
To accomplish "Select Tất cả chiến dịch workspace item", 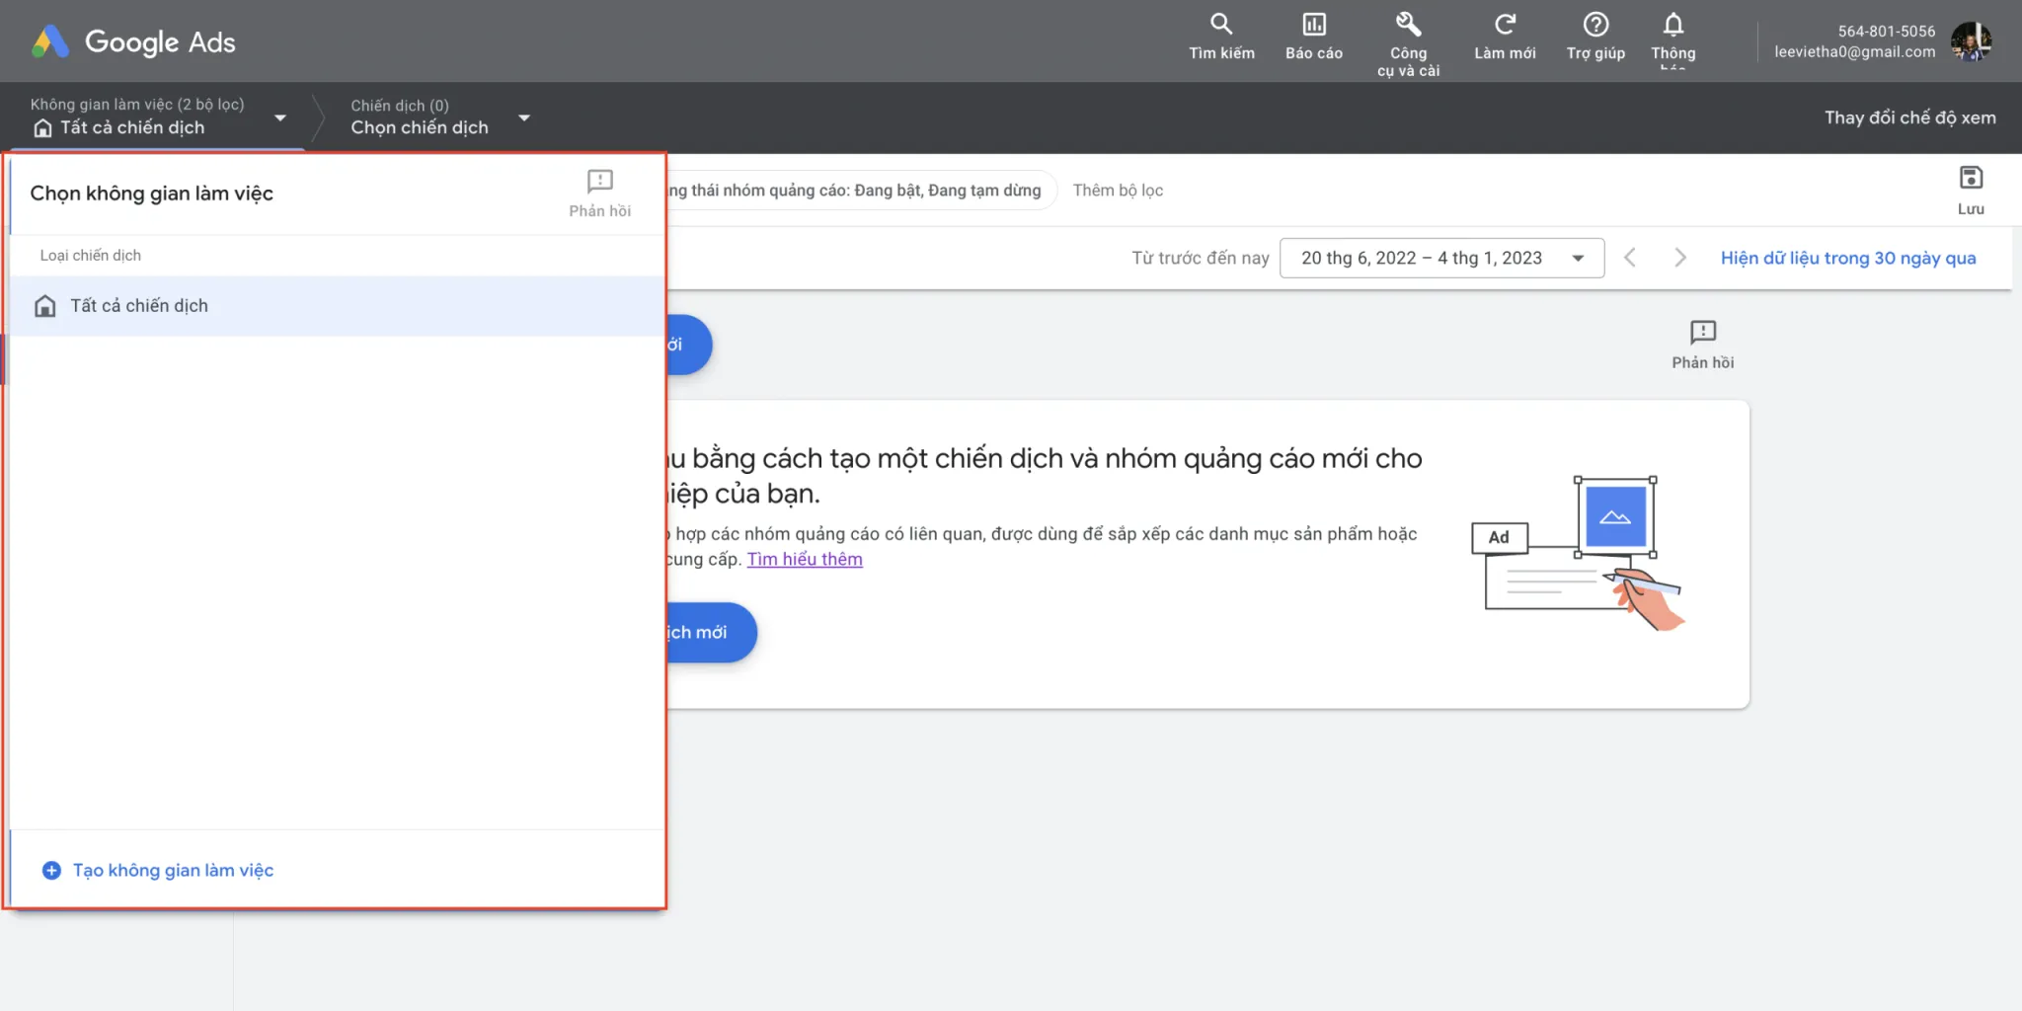I will 336,306.
